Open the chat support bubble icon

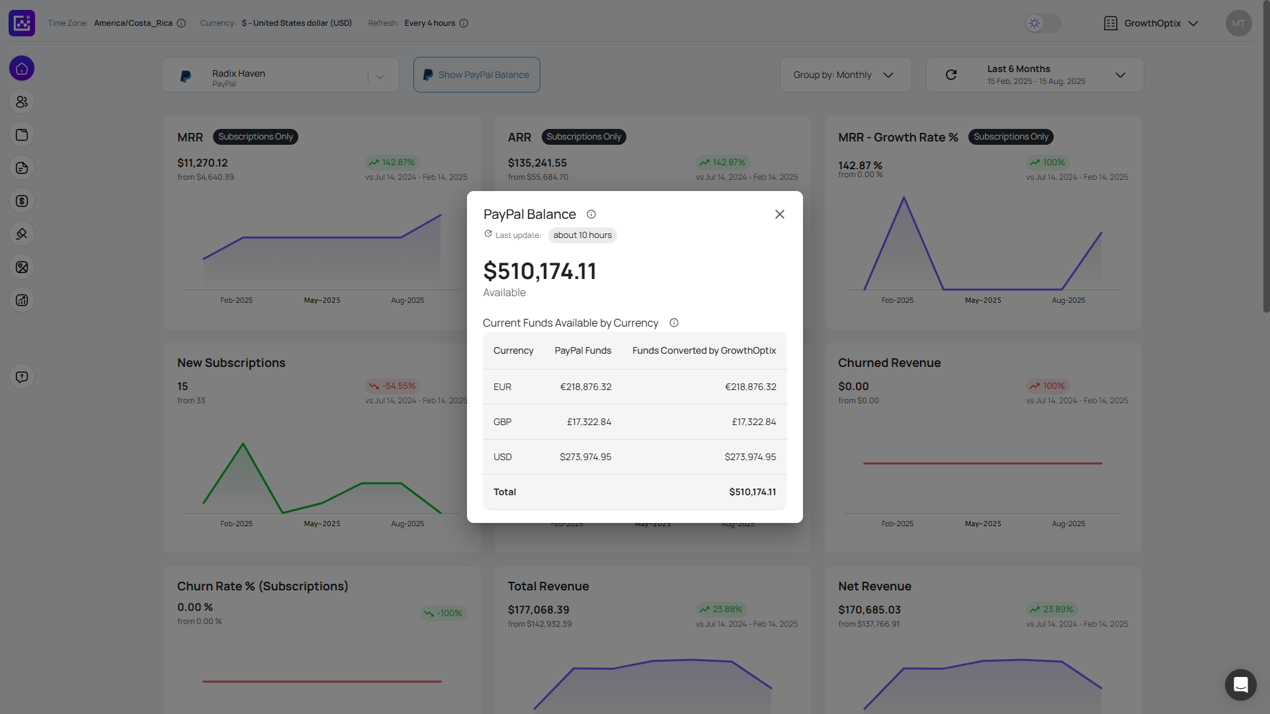[x=1240, y=685]
